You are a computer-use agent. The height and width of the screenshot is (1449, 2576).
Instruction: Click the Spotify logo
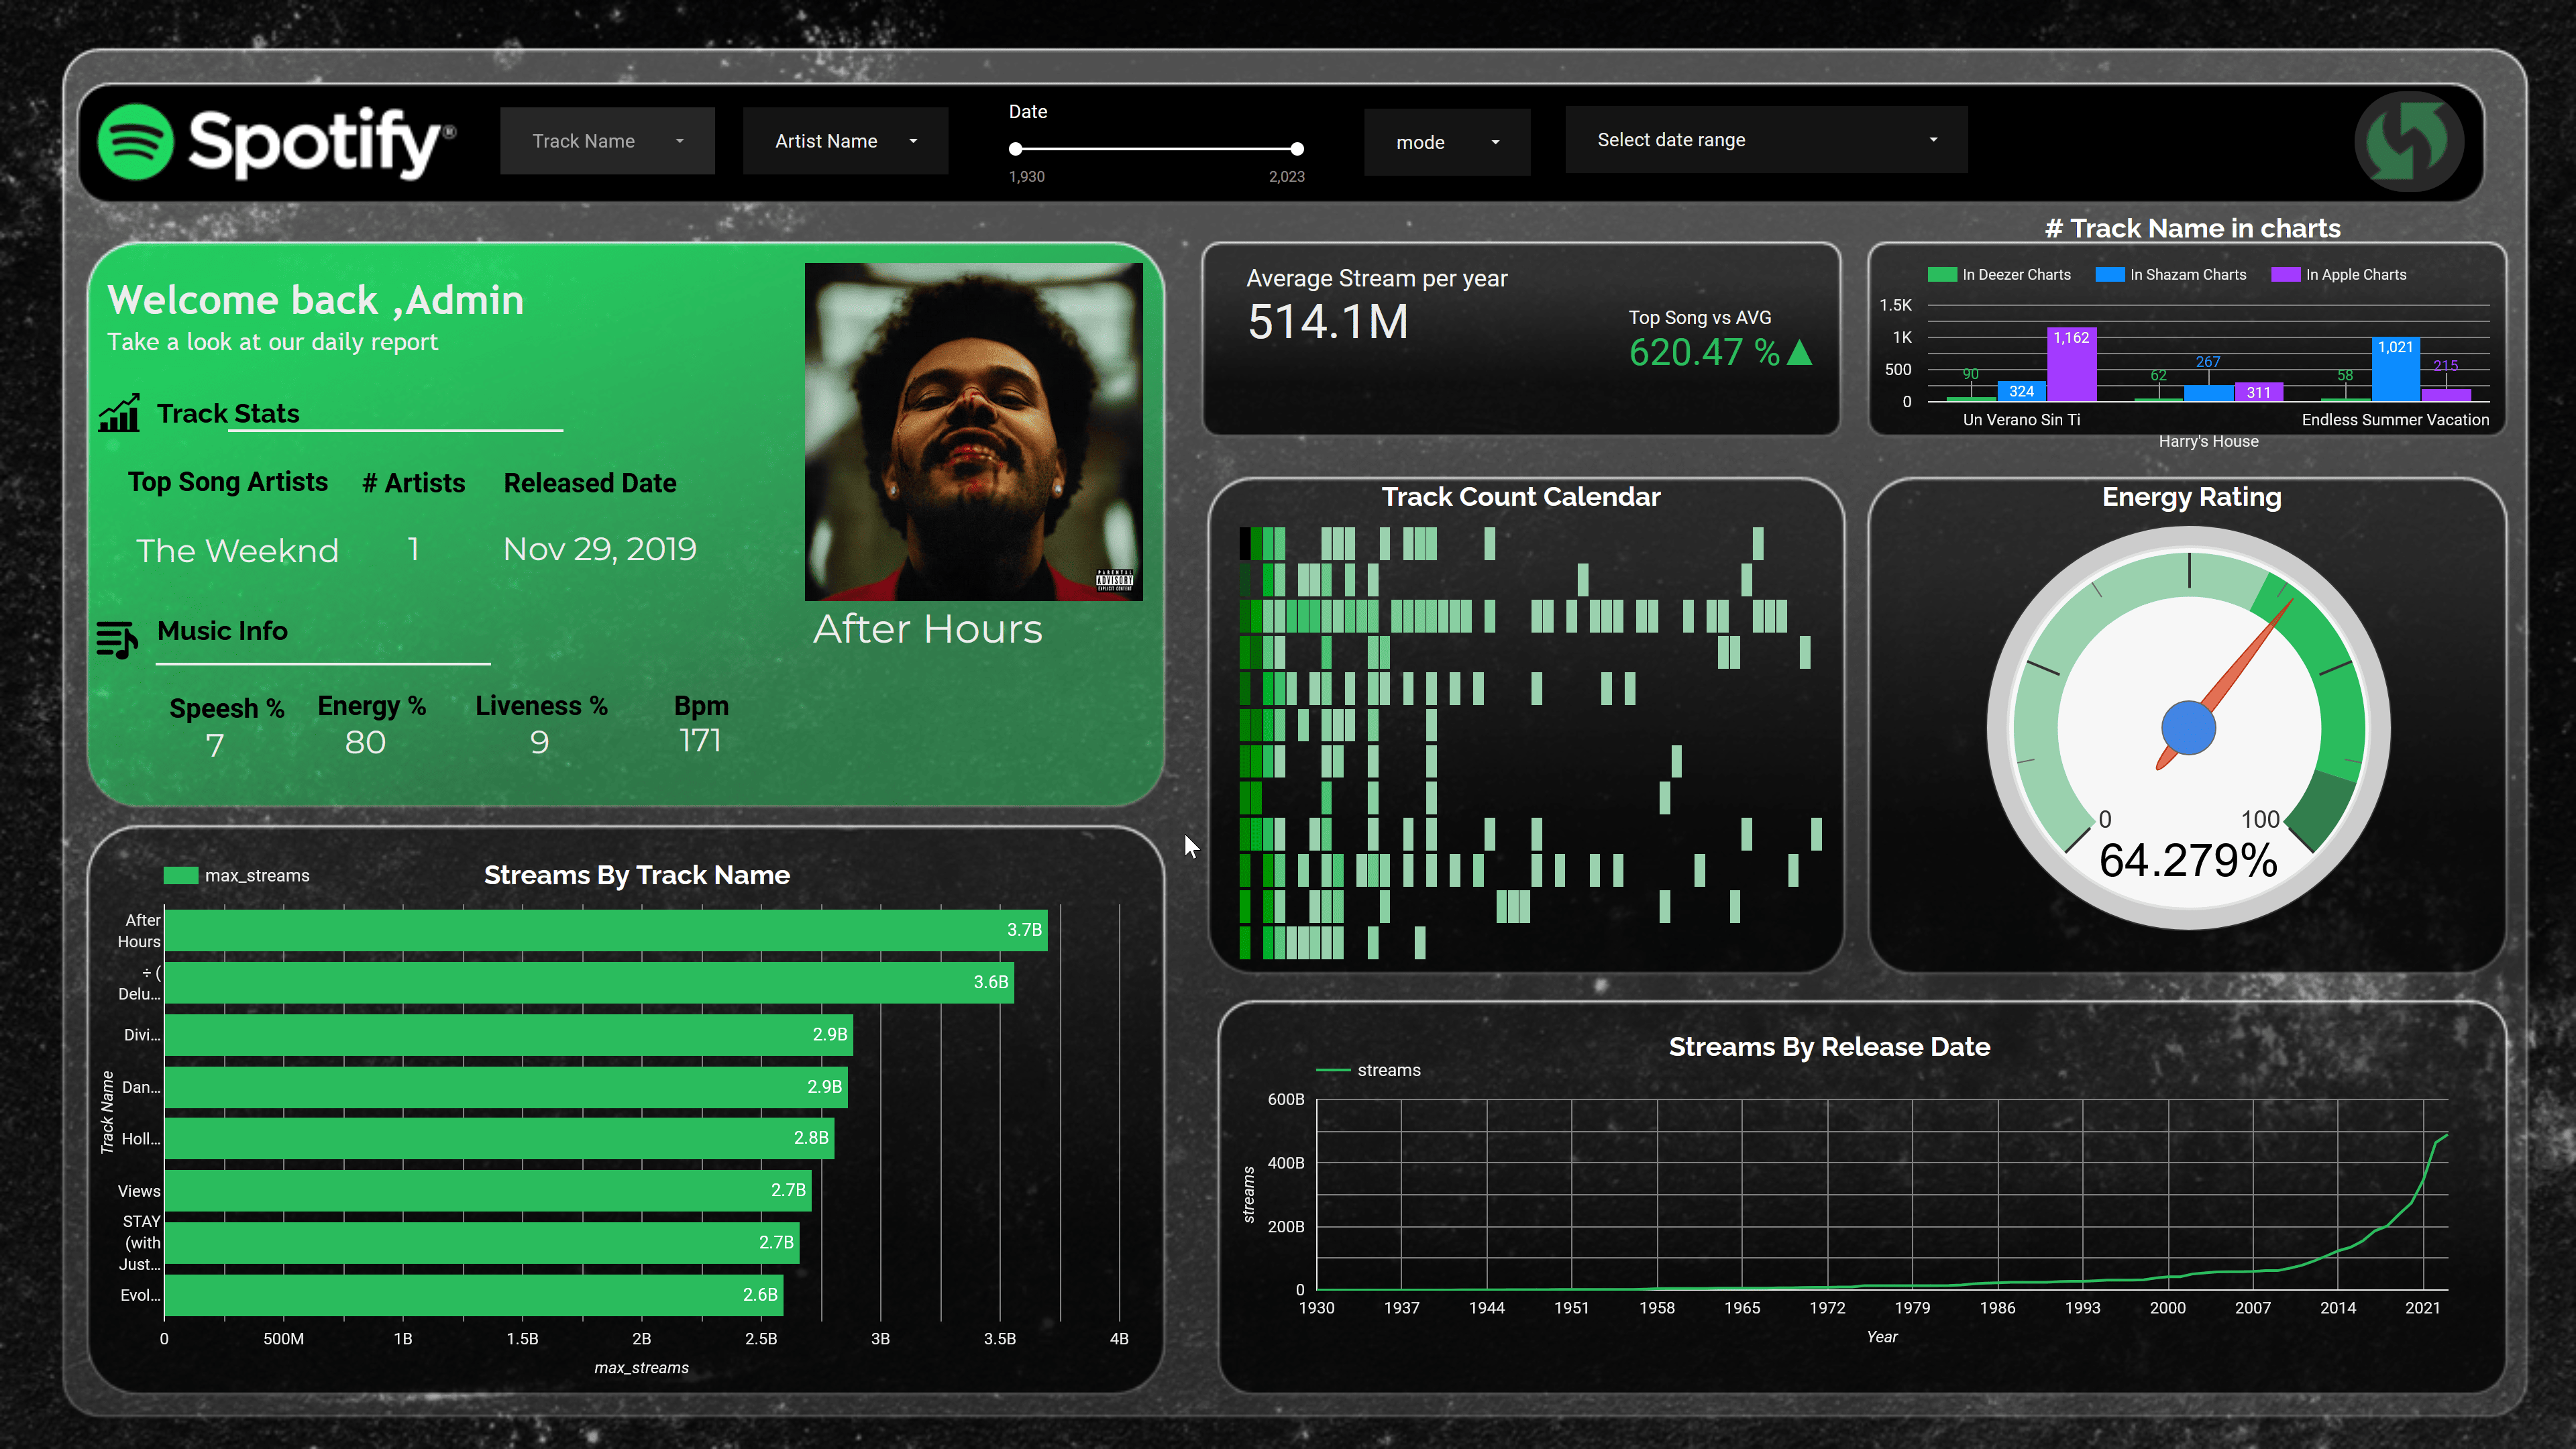coord(276,141)
